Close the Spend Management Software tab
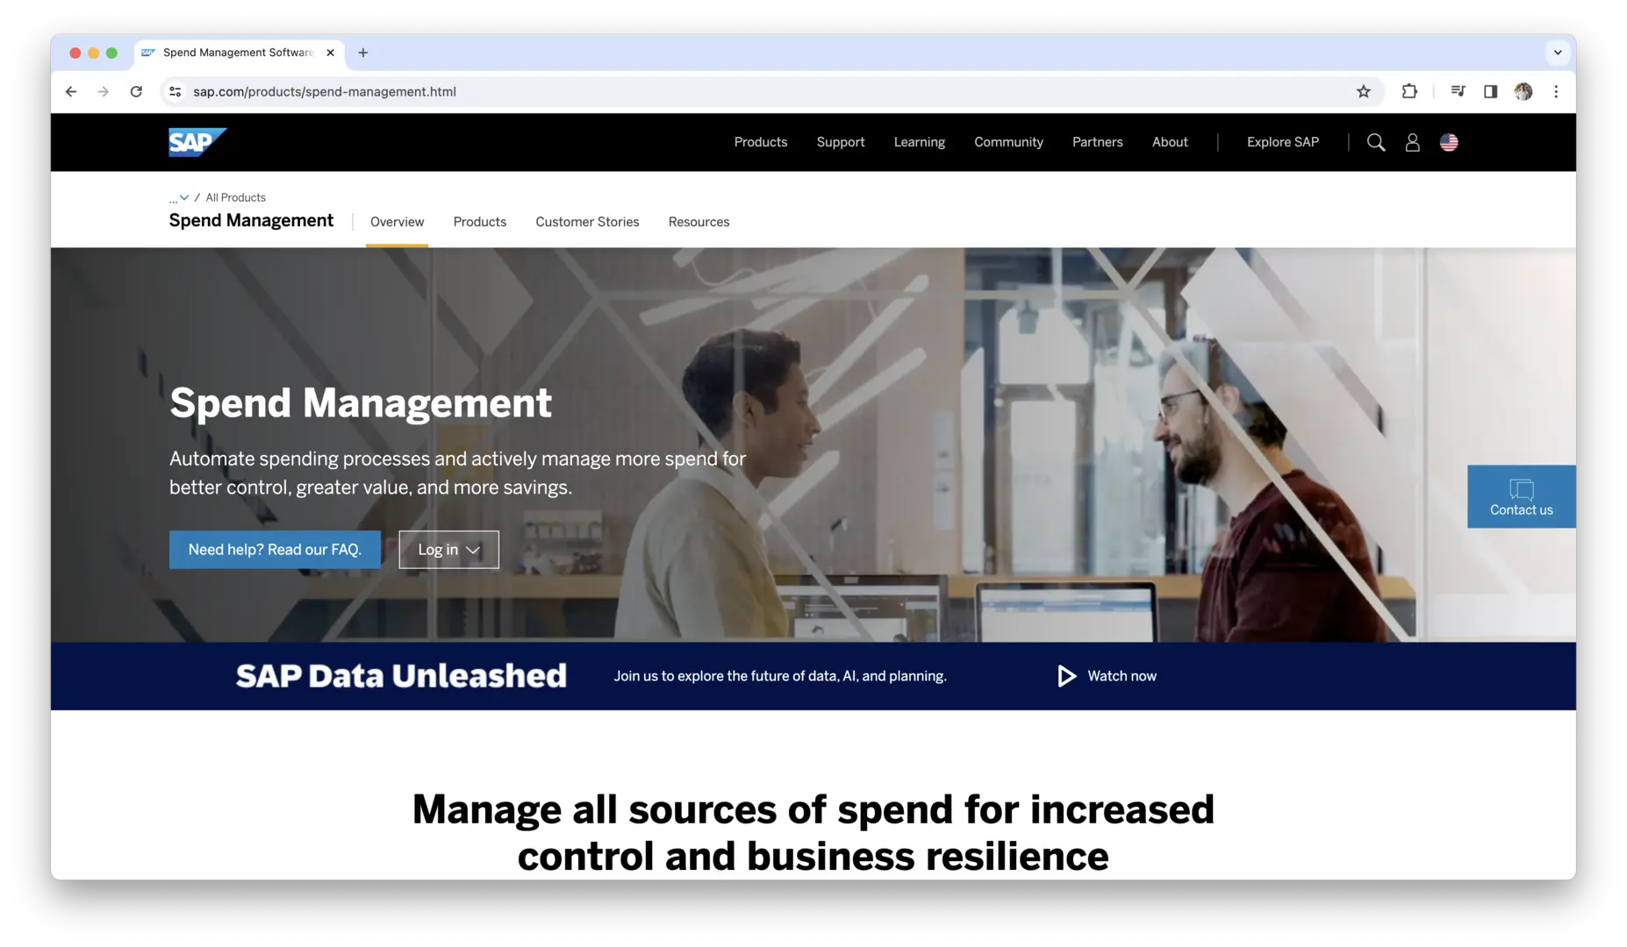1627x947 pixels. tap(330, 53)
